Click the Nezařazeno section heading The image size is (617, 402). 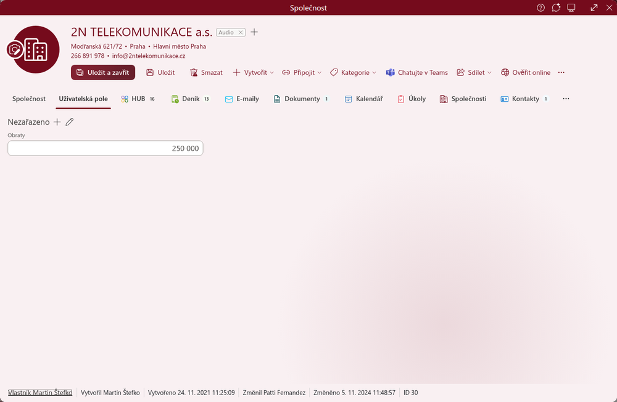[x=29, y=122]
